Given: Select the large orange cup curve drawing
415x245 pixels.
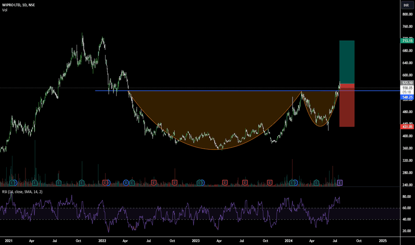Looking at the screenshot, I should coord(215,121).
